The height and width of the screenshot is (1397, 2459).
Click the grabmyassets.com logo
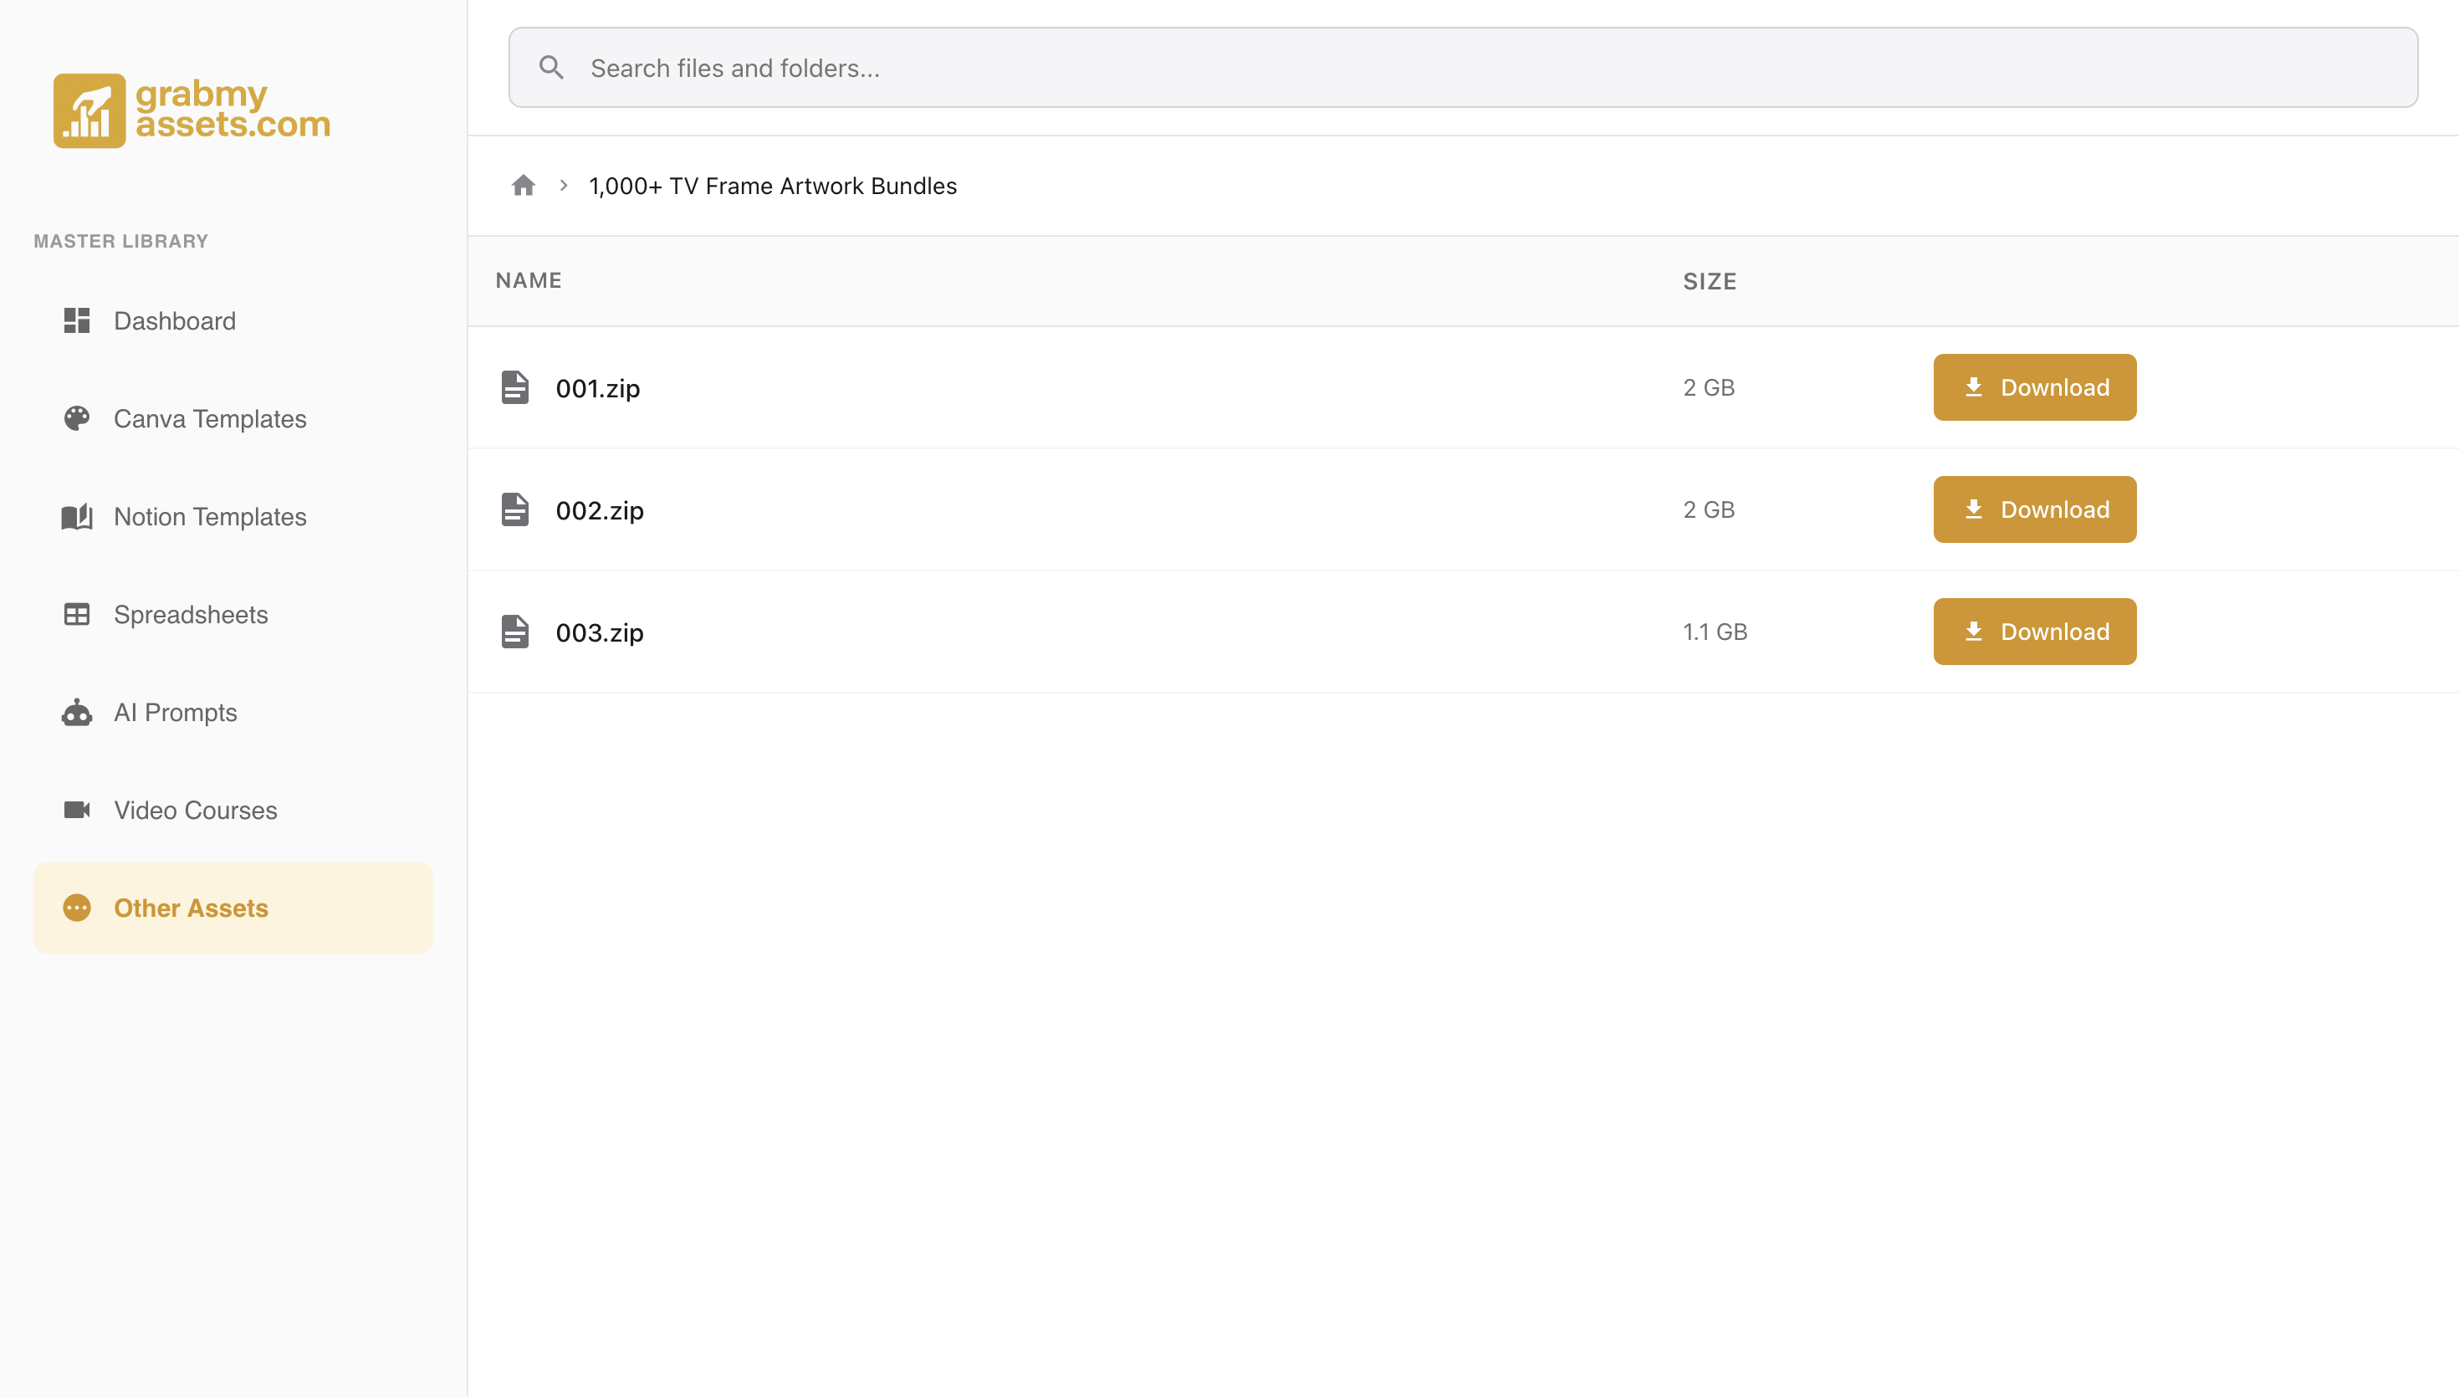click(192, 110)
